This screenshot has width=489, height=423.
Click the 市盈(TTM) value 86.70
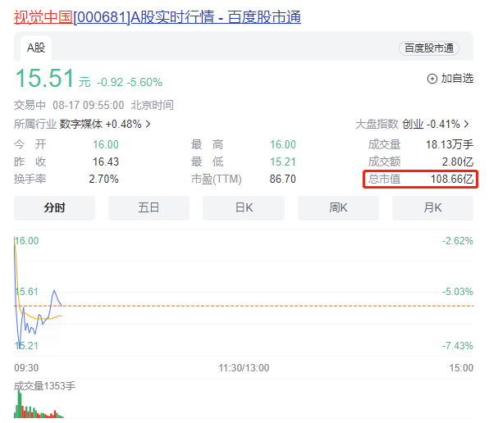tap(283, 179)
